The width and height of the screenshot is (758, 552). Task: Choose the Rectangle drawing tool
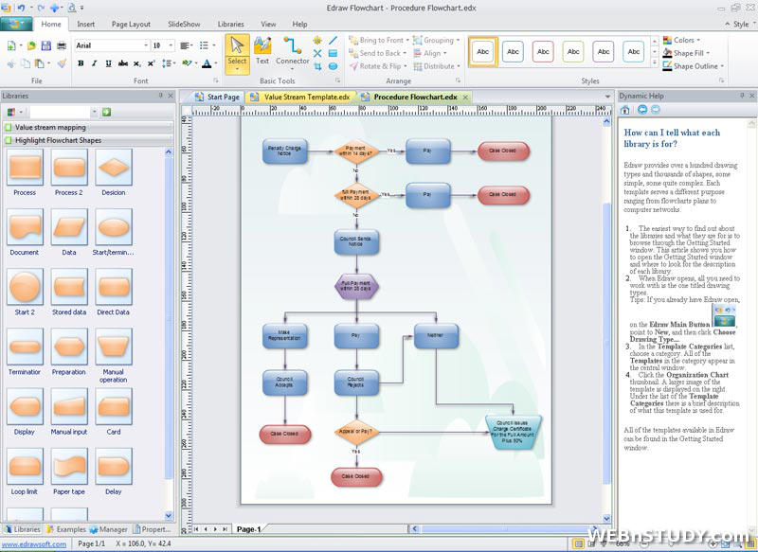pyautogui.click(x=334, y=53)
